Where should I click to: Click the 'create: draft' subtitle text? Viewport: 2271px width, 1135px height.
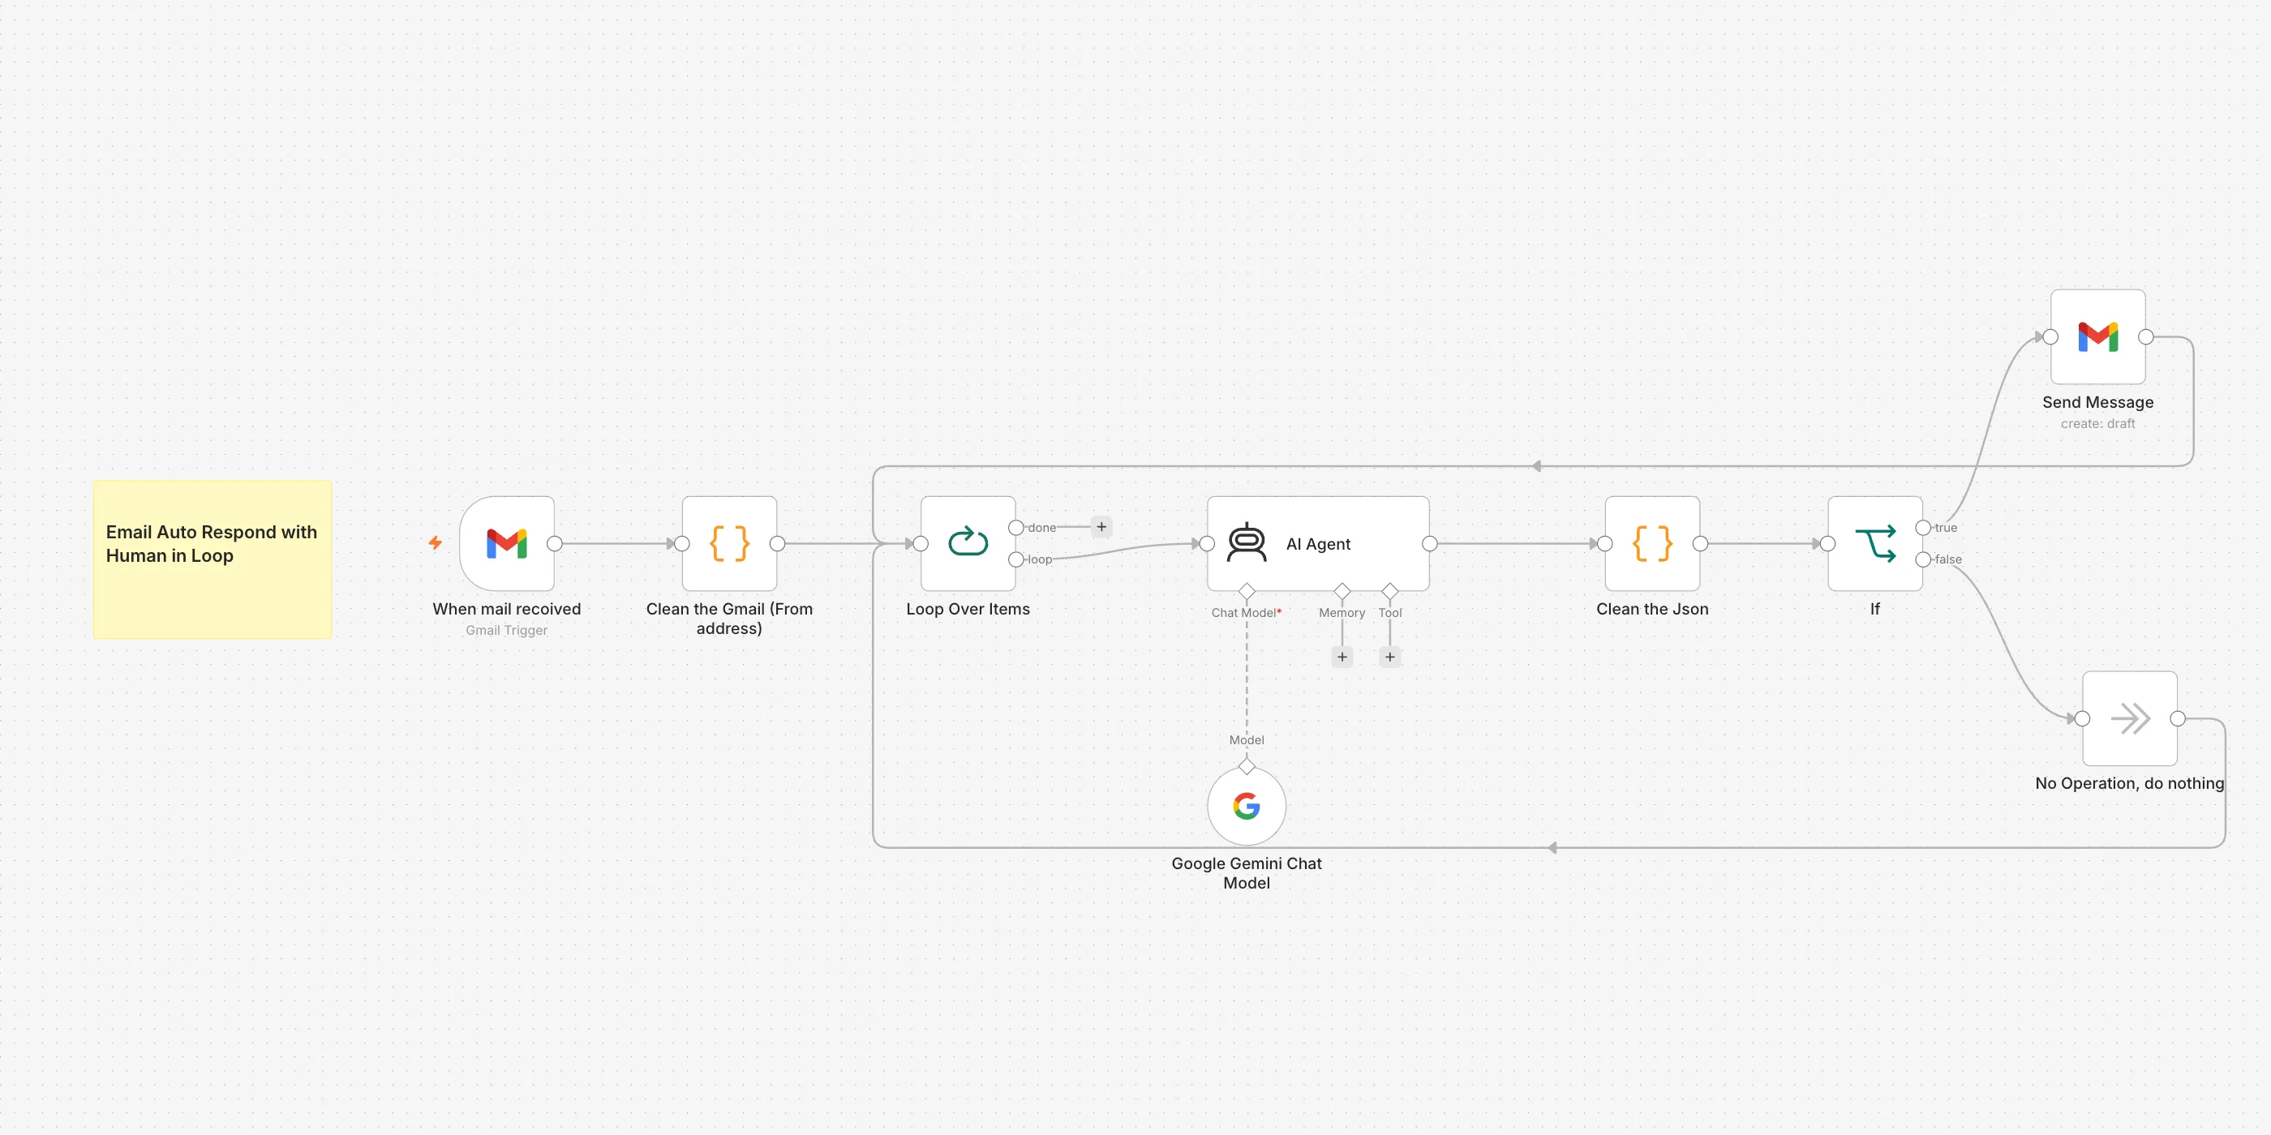2098,424
